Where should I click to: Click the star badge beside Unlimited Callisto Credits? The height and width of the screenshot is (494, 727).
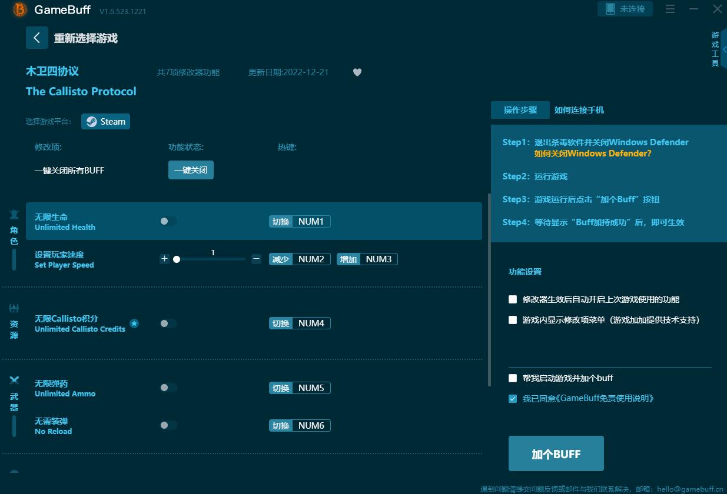click(134, 323)
